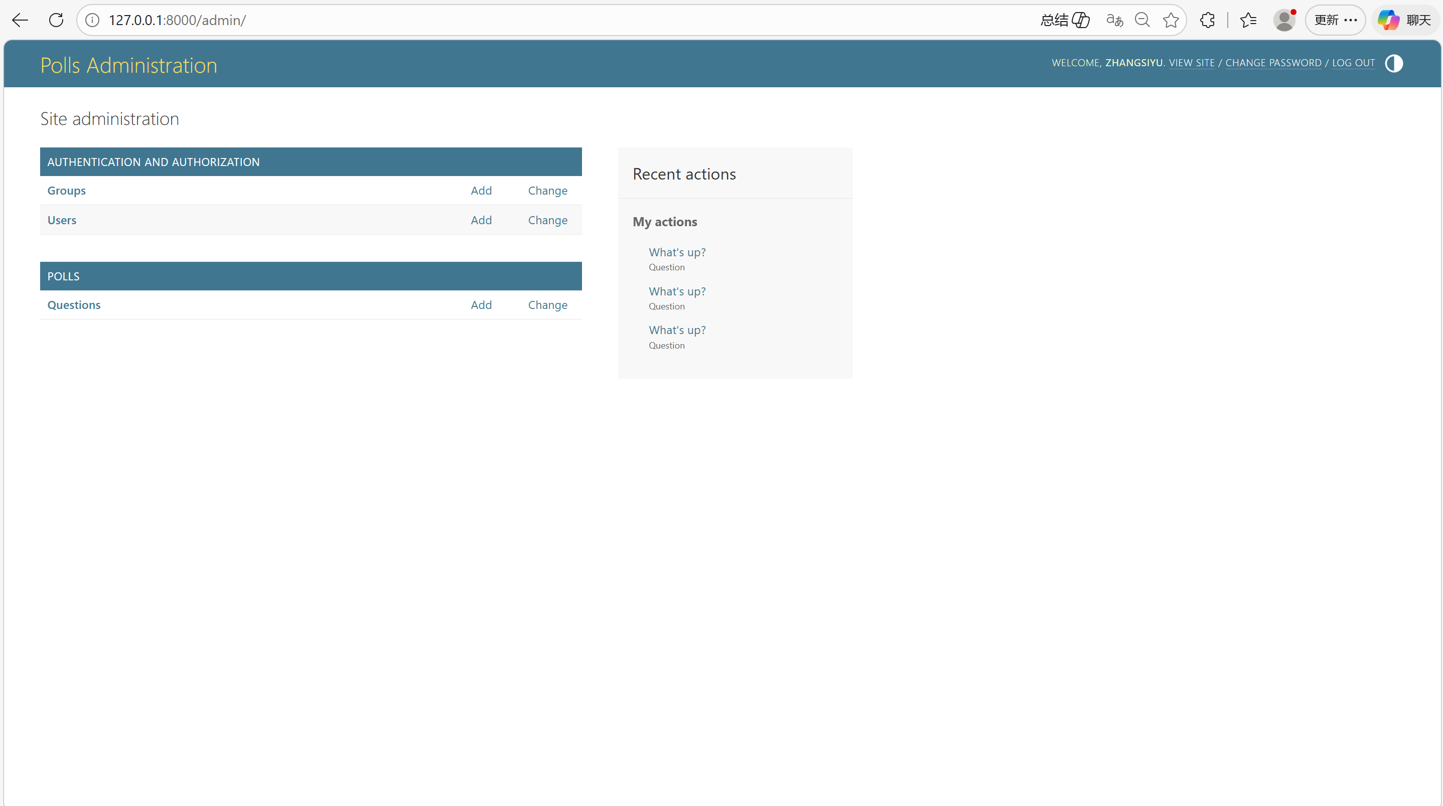Open the update menu with ellipsis
This screenshot has height=806, width=1443.
click(x=1336, y=20)
